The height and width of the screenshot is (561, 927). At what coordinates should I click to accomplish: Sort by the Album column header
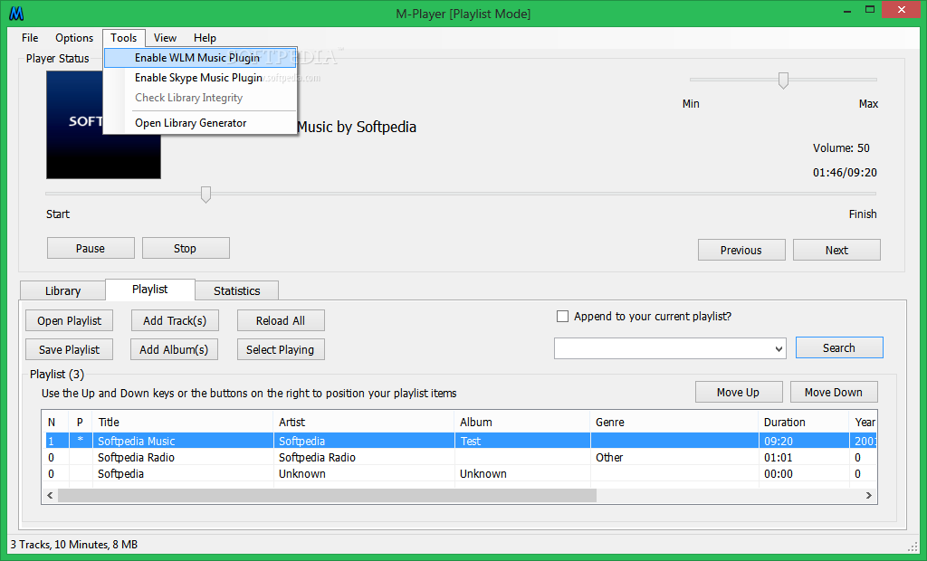click(522, 422)
